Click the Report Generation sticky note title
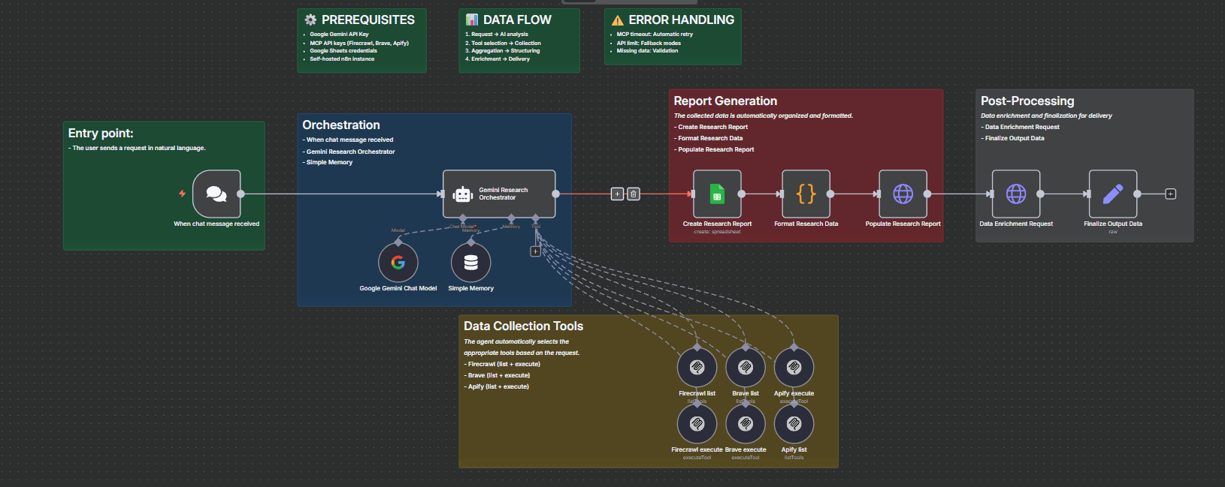 pos(725,101)
